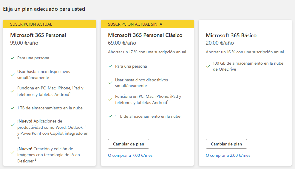
Task: Click the '99,00 €/año' price
Action: pyautogui.click(x=24, y=43)
